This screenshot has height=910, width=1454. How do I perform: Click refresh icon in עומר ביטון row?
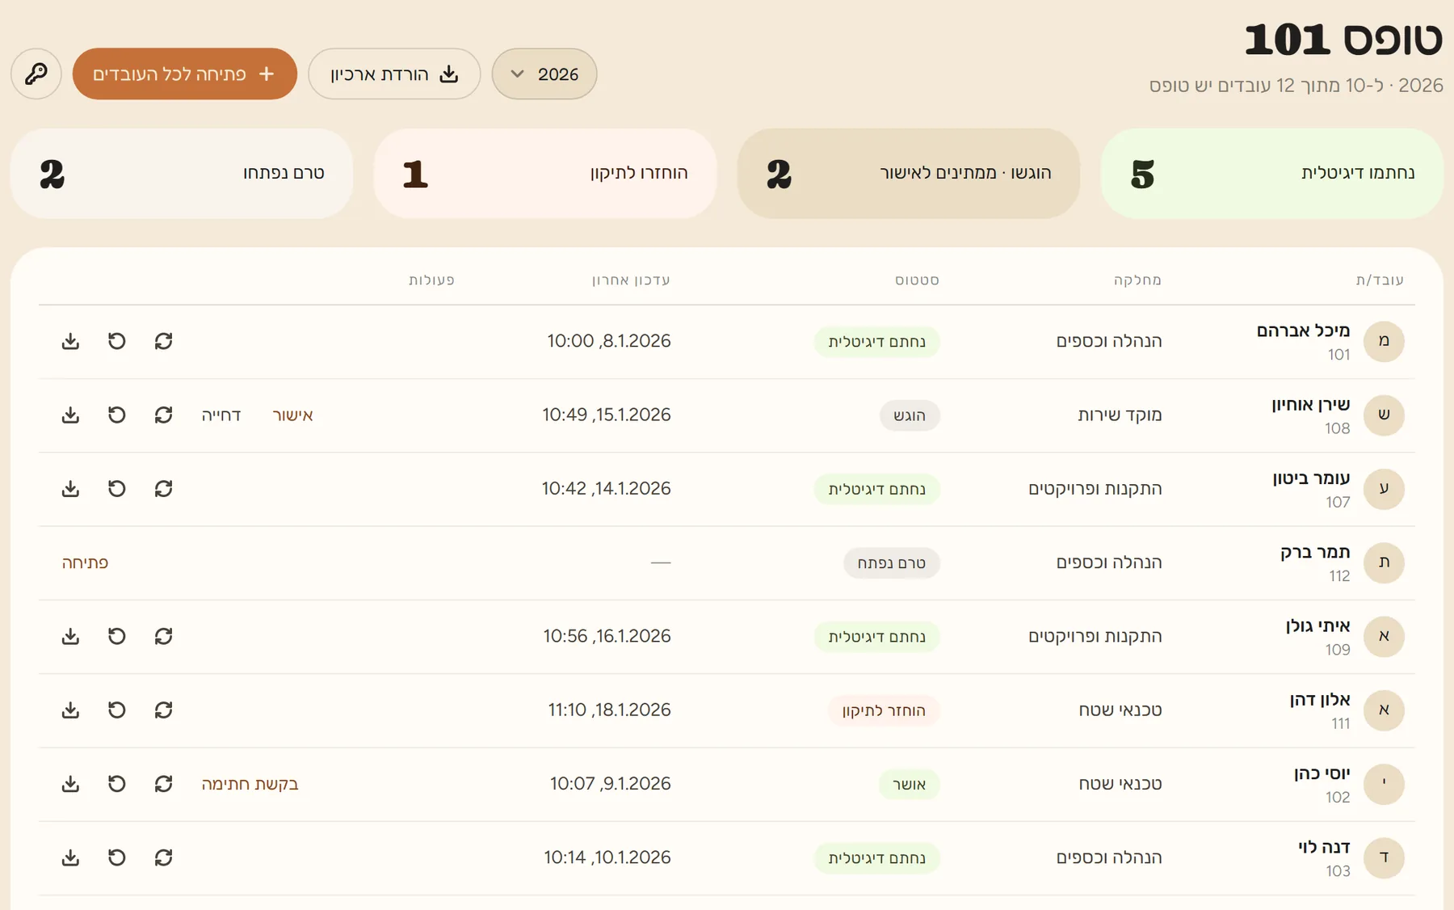point(164,489)
